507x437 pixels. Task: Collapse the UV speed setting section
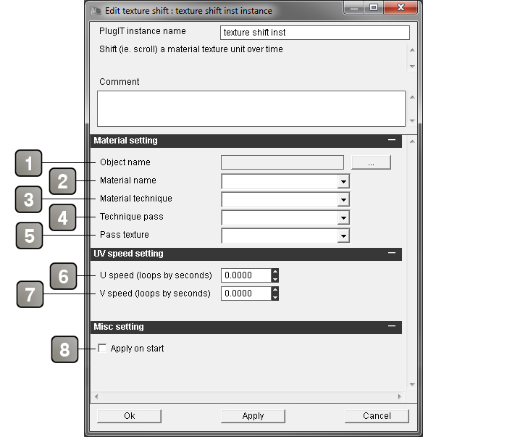[x=392, y=253]
